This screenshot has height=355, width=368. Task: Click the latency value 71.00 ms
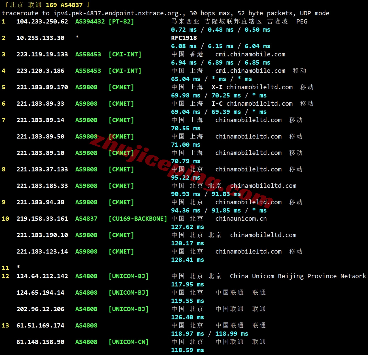point(186,145)
